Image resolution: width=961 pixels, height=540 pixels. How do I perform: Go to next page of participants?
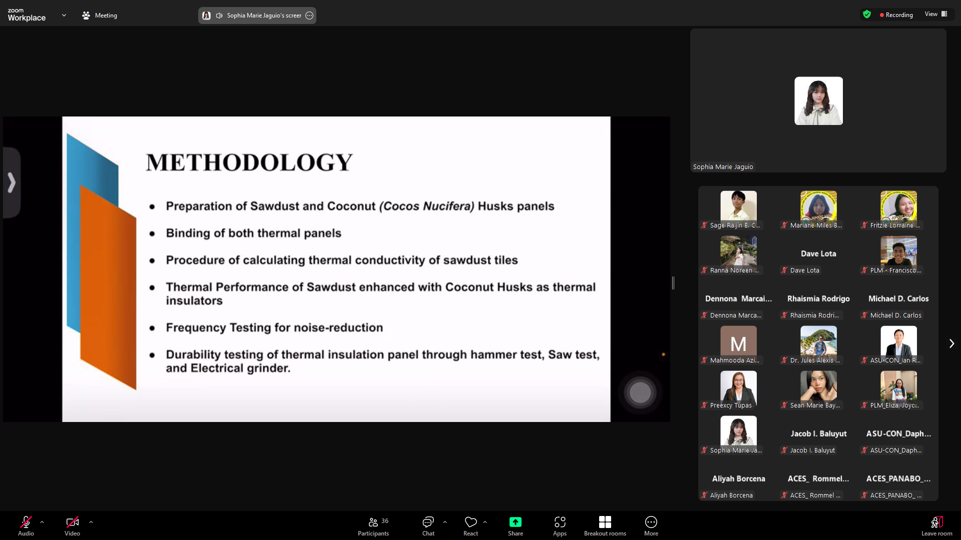pyautogui.click(x=951, y=343)
